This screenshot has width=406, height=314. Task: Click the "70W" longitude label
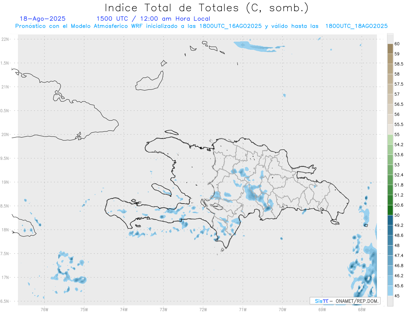tap(283, 309)
